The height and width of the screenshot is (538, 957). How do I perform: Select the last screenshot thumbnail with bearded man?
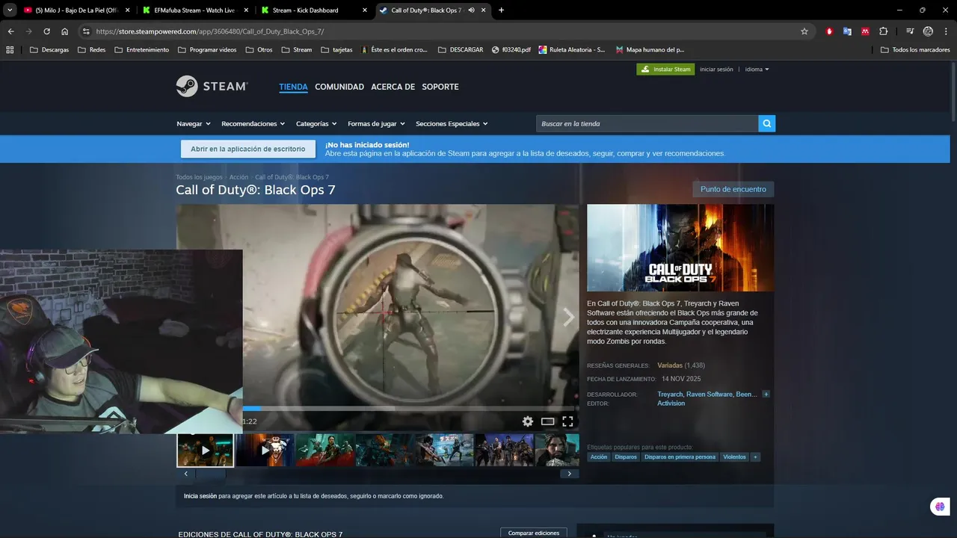pos(557,451)
